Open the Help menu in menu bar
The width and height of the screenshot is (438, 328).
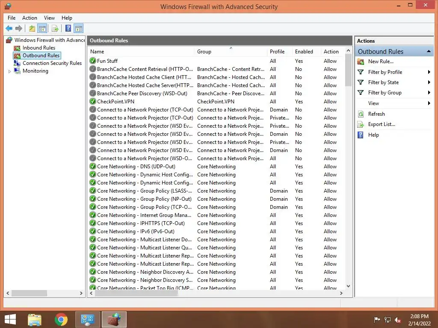point(67,18)
